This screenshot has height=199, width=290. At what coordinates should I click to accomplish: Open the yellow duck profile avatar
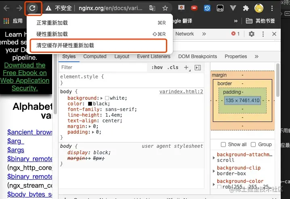[259, 8]
